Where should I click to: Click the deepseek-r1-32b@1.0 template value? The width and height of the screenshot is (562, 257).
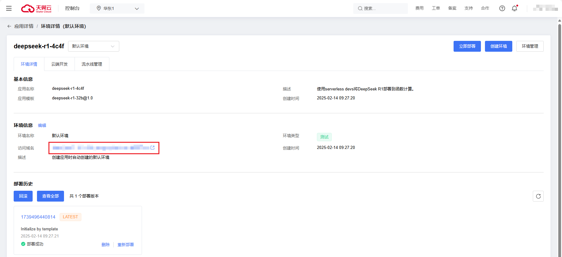72,98
